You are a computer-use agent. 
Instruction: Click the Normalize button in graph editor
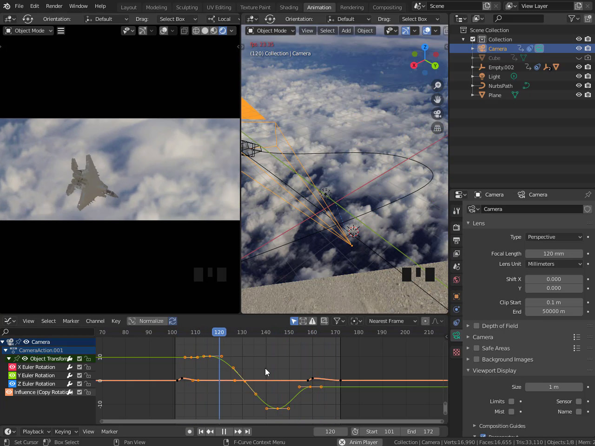point(146,321)
